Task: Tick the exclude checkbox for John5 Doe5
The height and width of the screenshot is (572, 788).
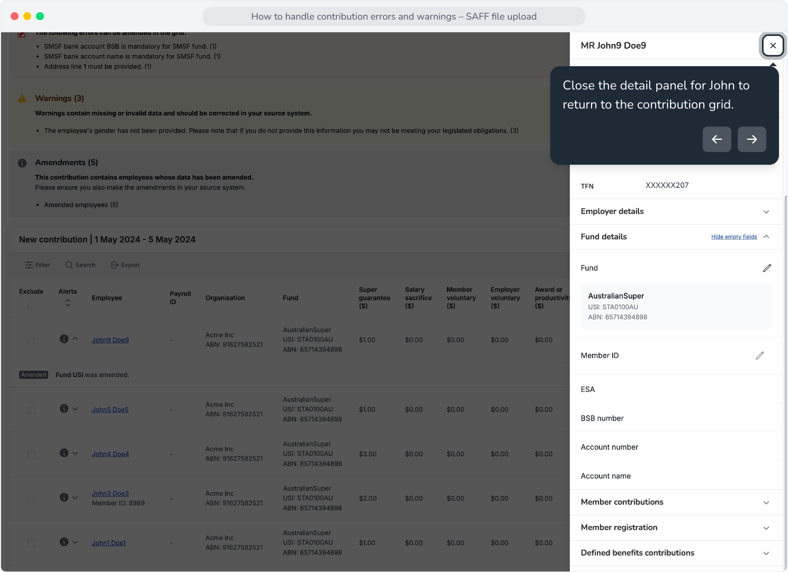Action: [x=31, y=410]
